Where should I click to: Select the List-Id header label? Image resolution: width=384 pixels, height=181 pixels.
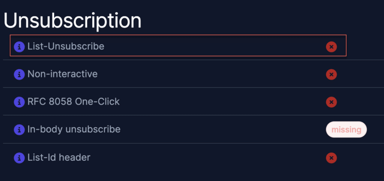coord(59,157)
